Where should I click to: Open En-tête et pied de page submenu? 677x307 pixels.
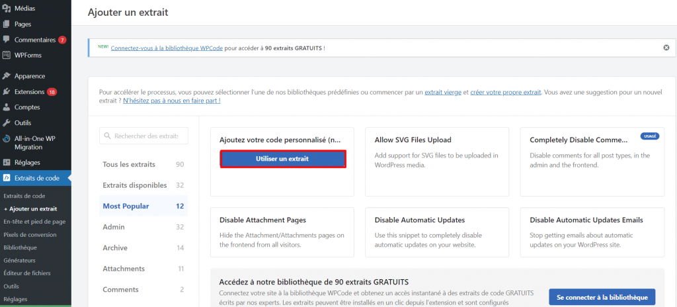[34, 222]
